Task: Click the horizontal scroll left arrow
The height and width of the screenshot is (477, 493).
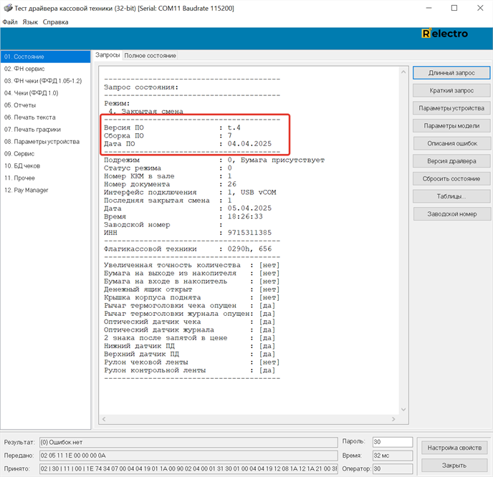Action: click(x=104, y=419)
